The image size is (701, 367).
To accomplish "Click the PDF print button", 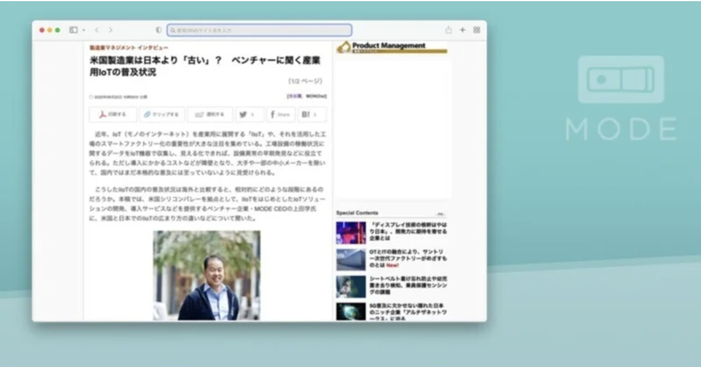I will (113, 115).
